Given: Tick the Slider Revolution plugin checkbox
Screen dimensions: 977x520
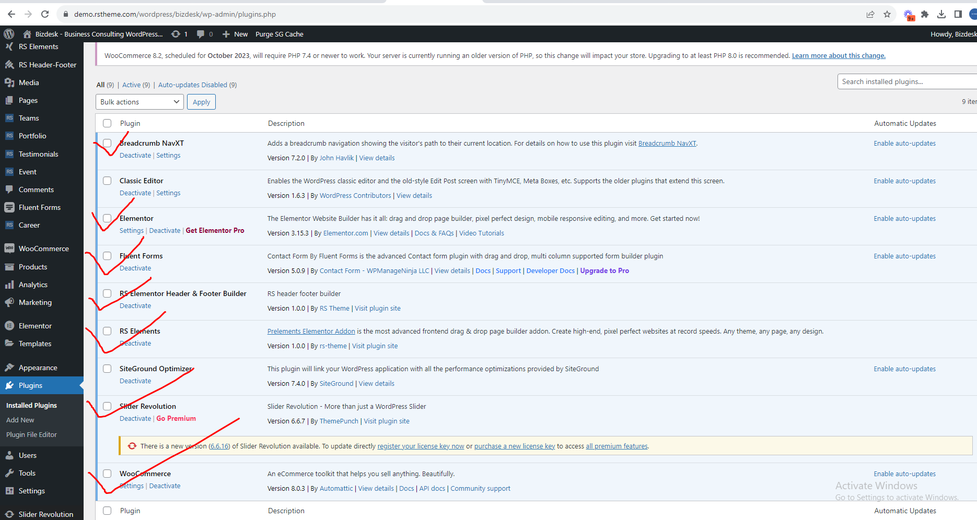Looking at the screenshot, I should [x=107, y=406].
